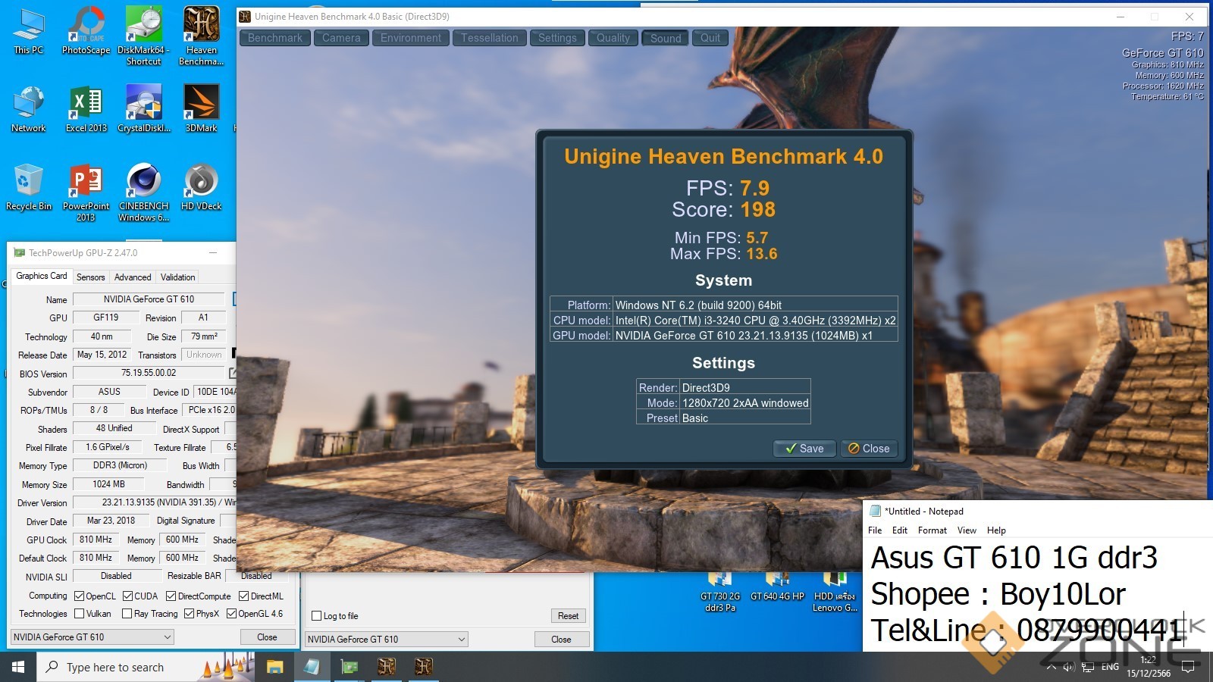Viewport: 1213px width, 682px height.
Task: Click the Unigine Heaven title bar icon
Action: coord(245,16)
